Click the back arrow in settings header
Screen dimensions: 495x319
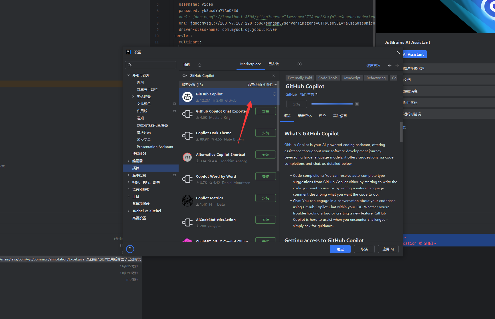(x=390, y=65)
